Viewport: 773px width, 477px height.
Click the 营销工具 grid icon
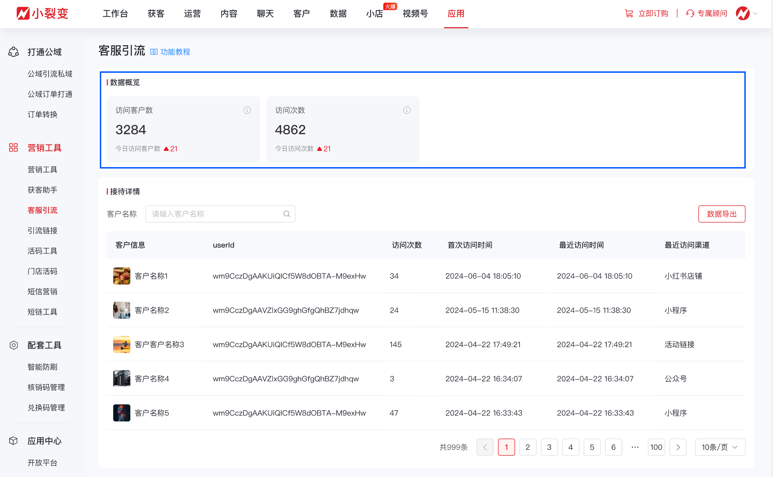[13, 148]
